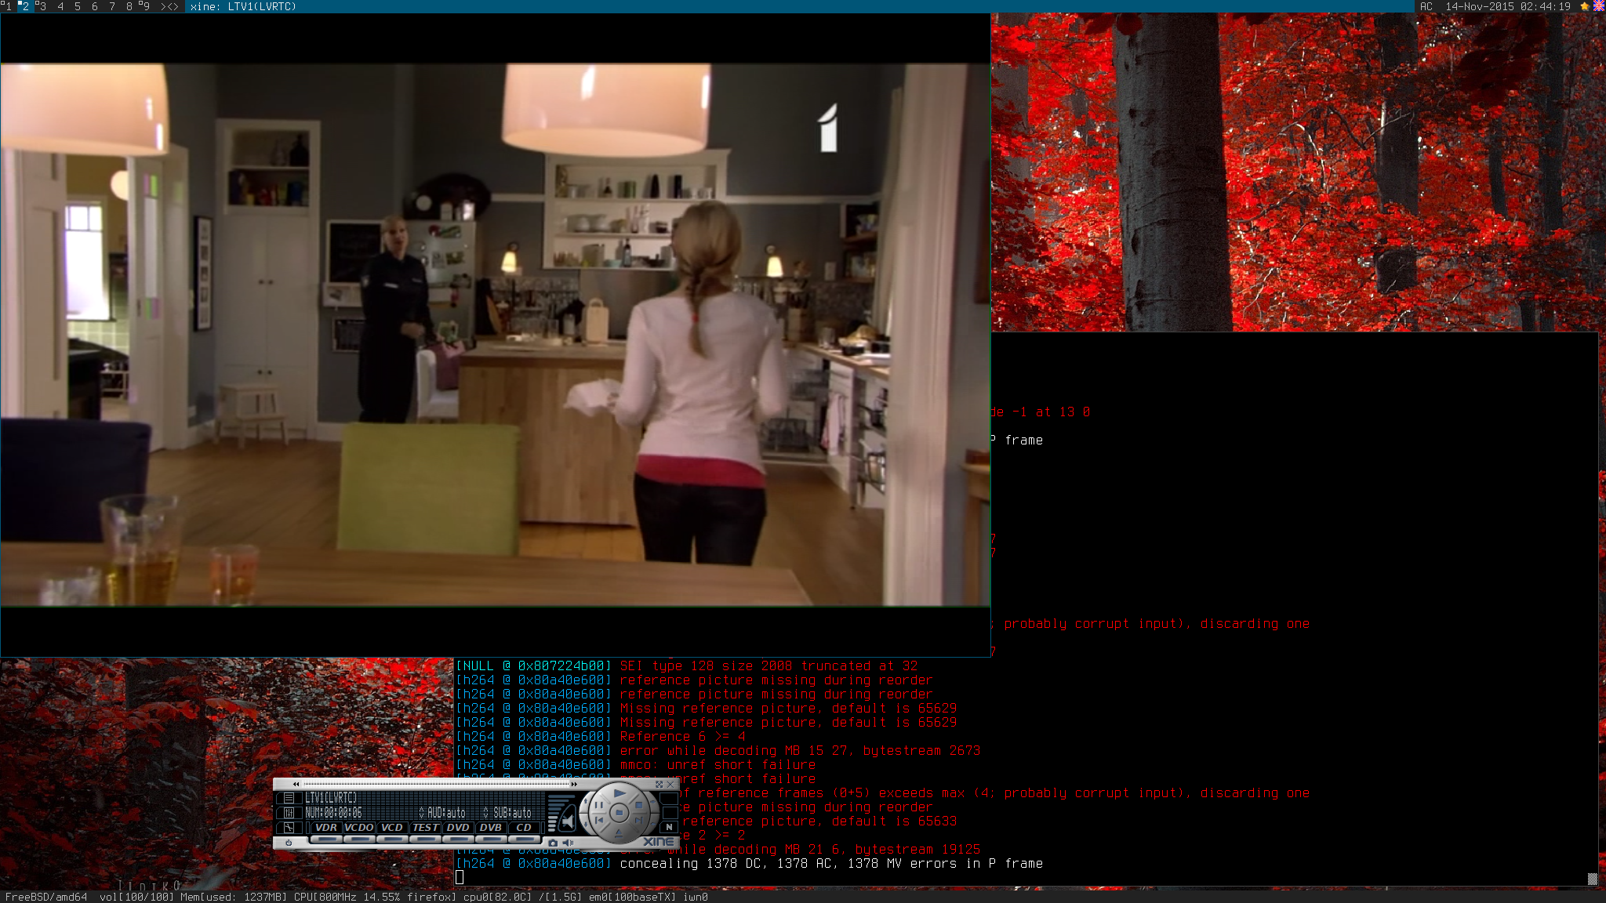1606x903 pixels.
Task: Open the xine playlist editor icon
Action: click(x=289, y=798)
